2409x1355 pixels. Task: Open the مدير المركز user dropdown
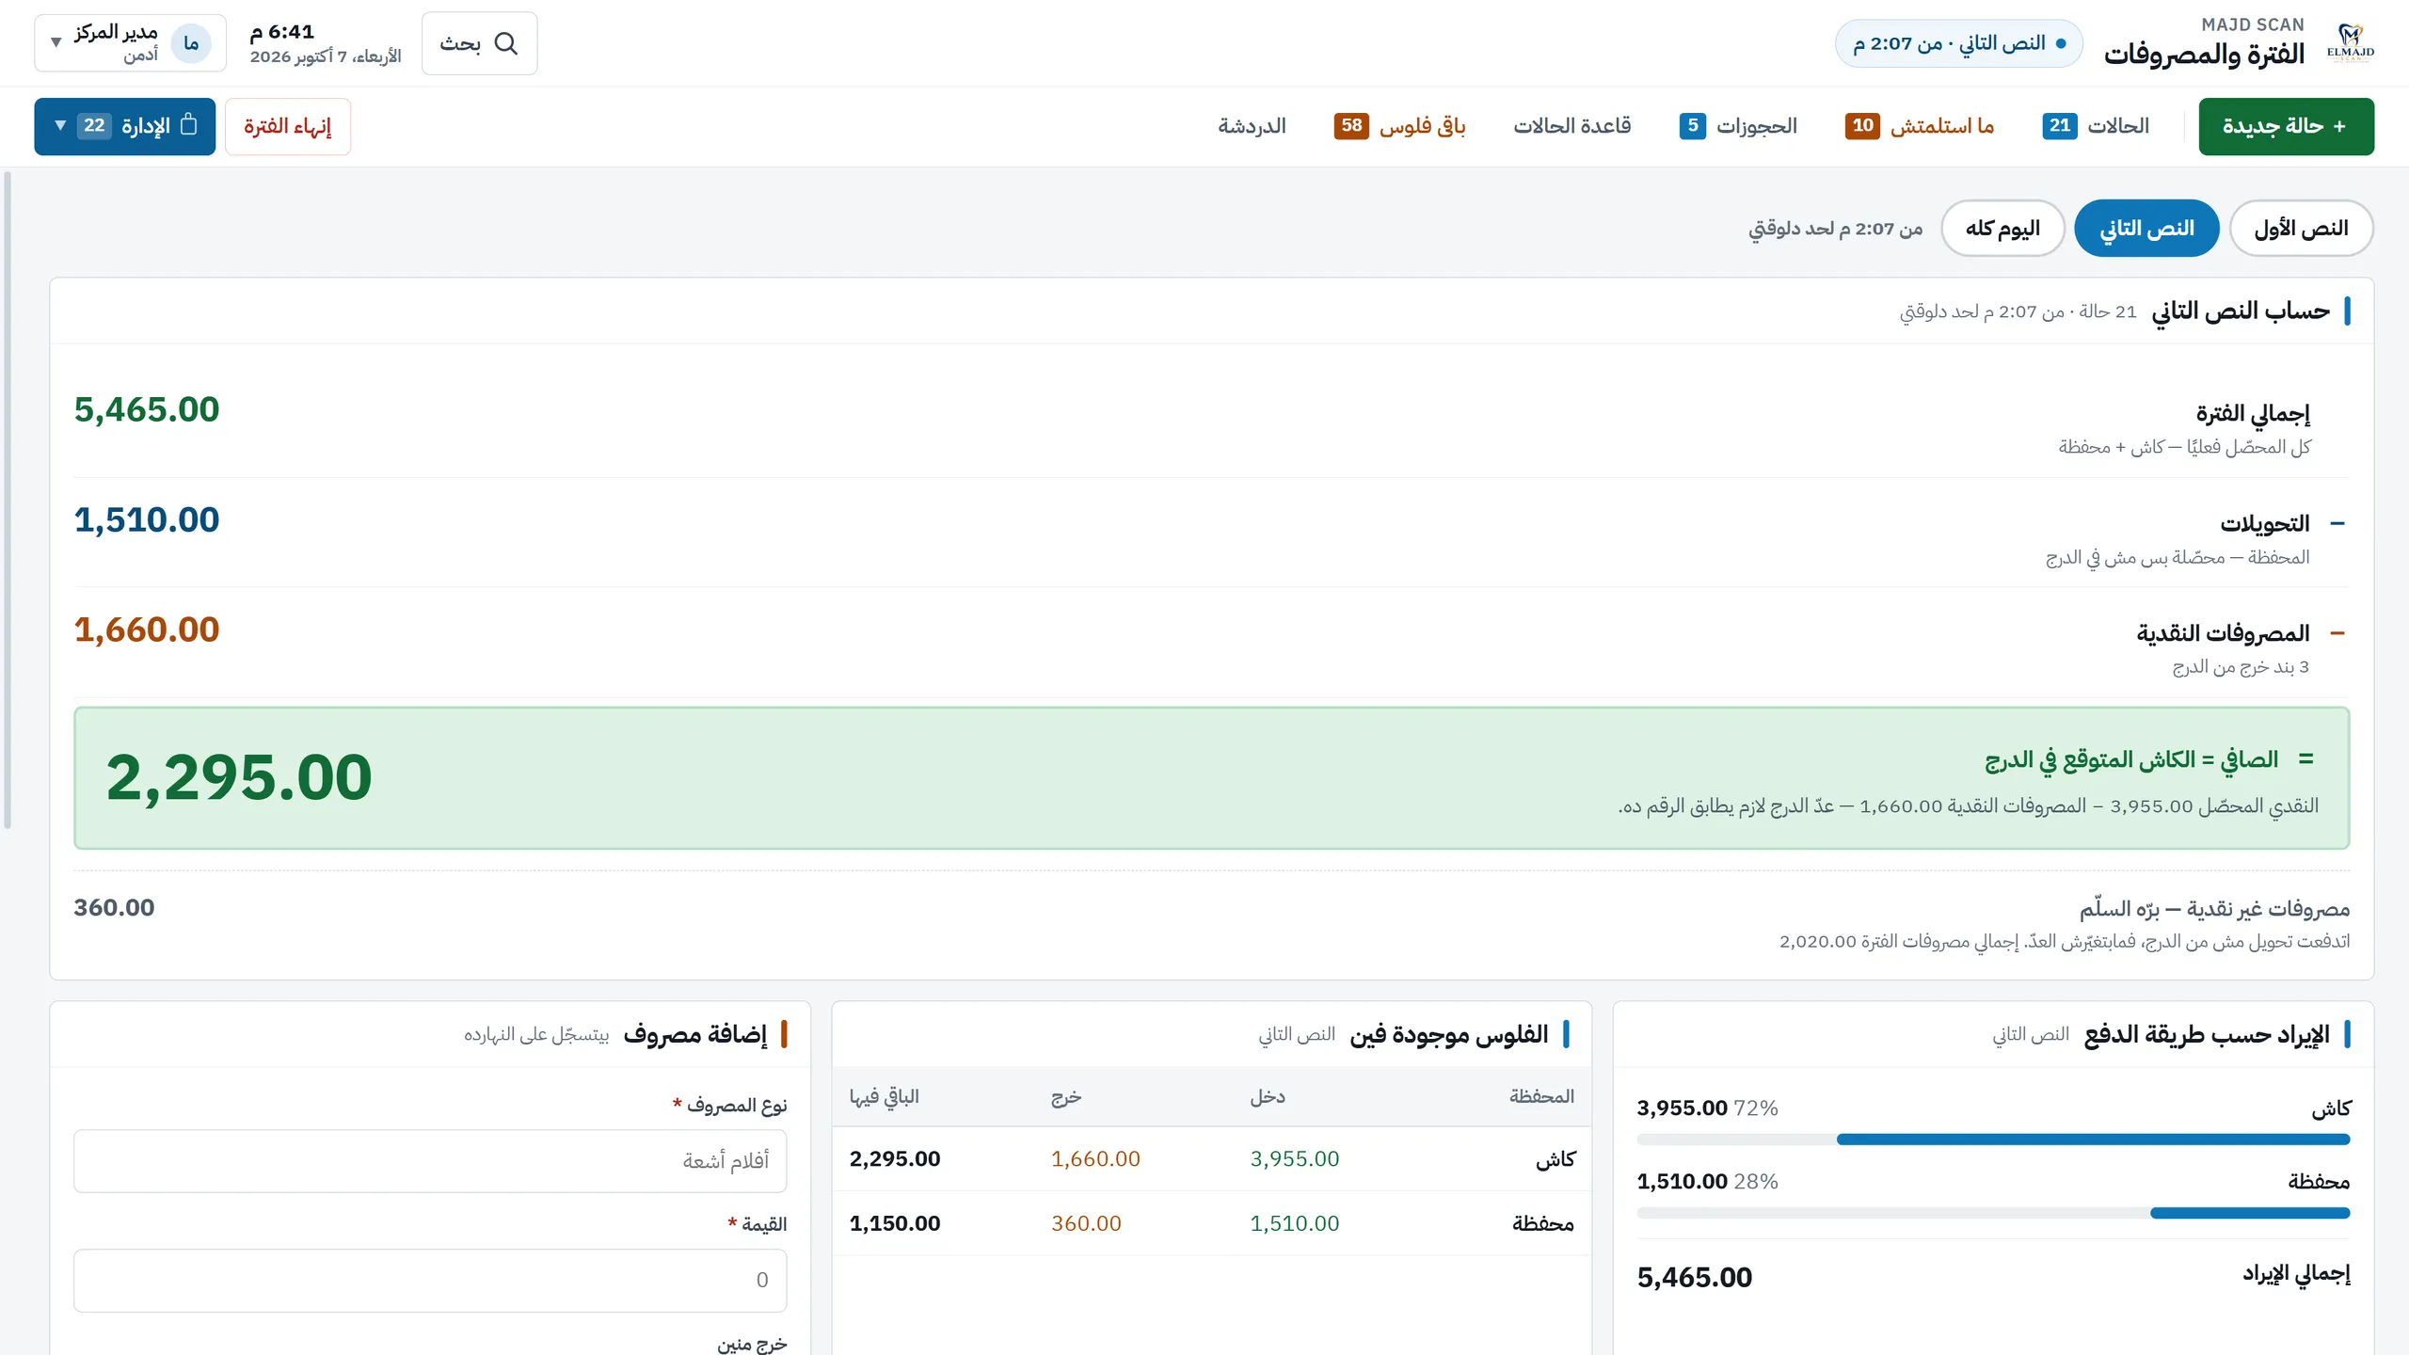(x=130, y=43)
